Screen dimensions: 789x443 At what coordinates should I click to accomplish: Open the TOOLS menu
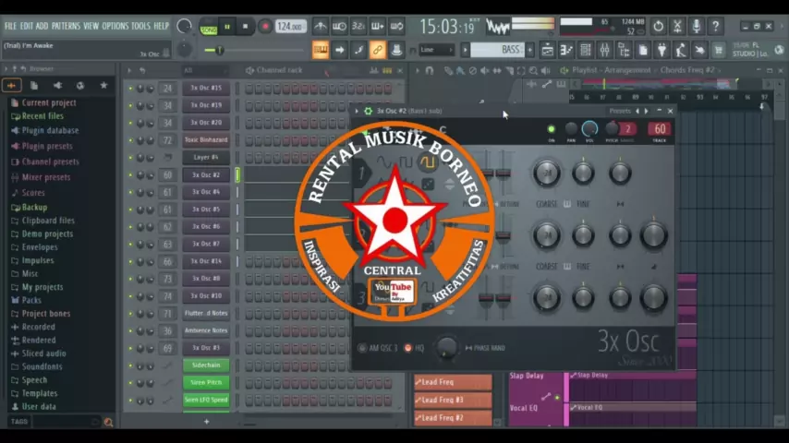click(x=140, y=26)
